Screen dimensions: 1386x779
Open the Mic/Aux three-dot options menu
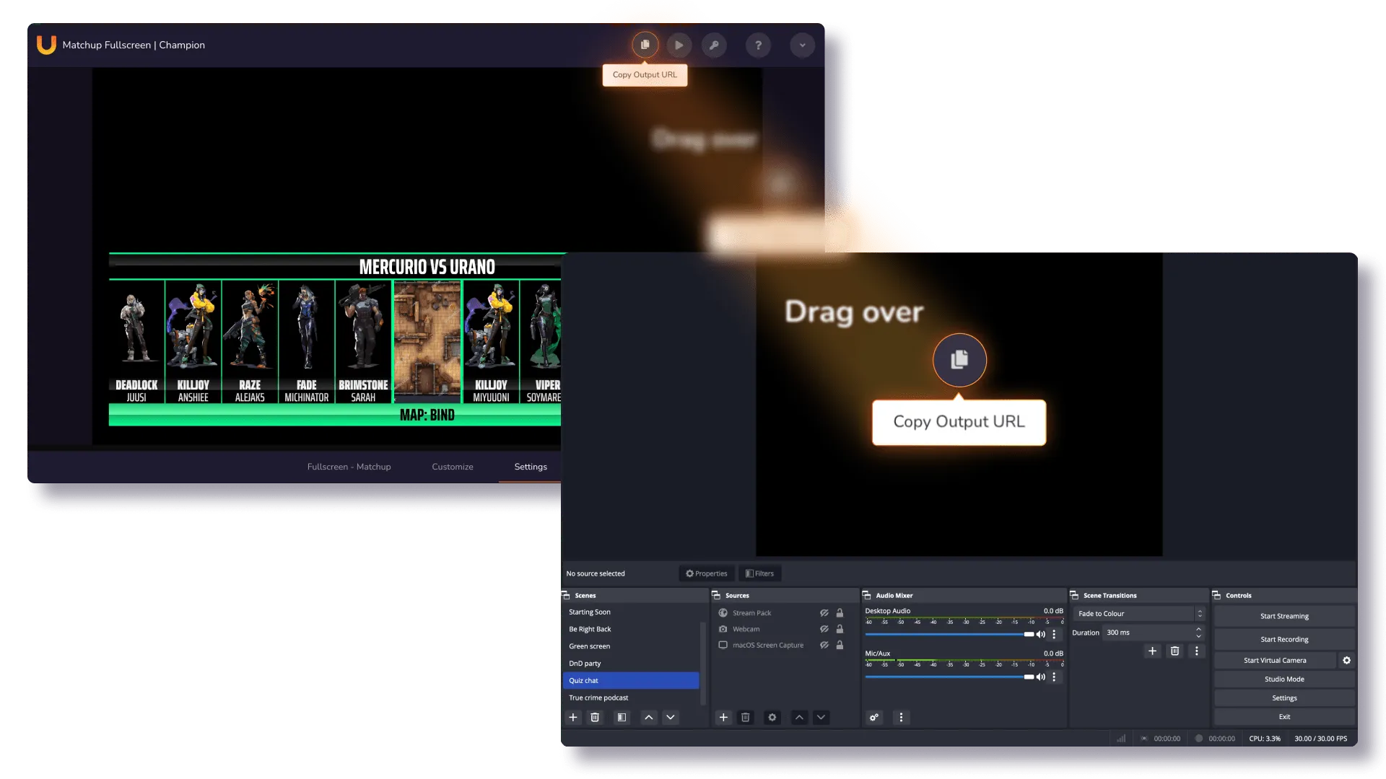point(1054,677)
